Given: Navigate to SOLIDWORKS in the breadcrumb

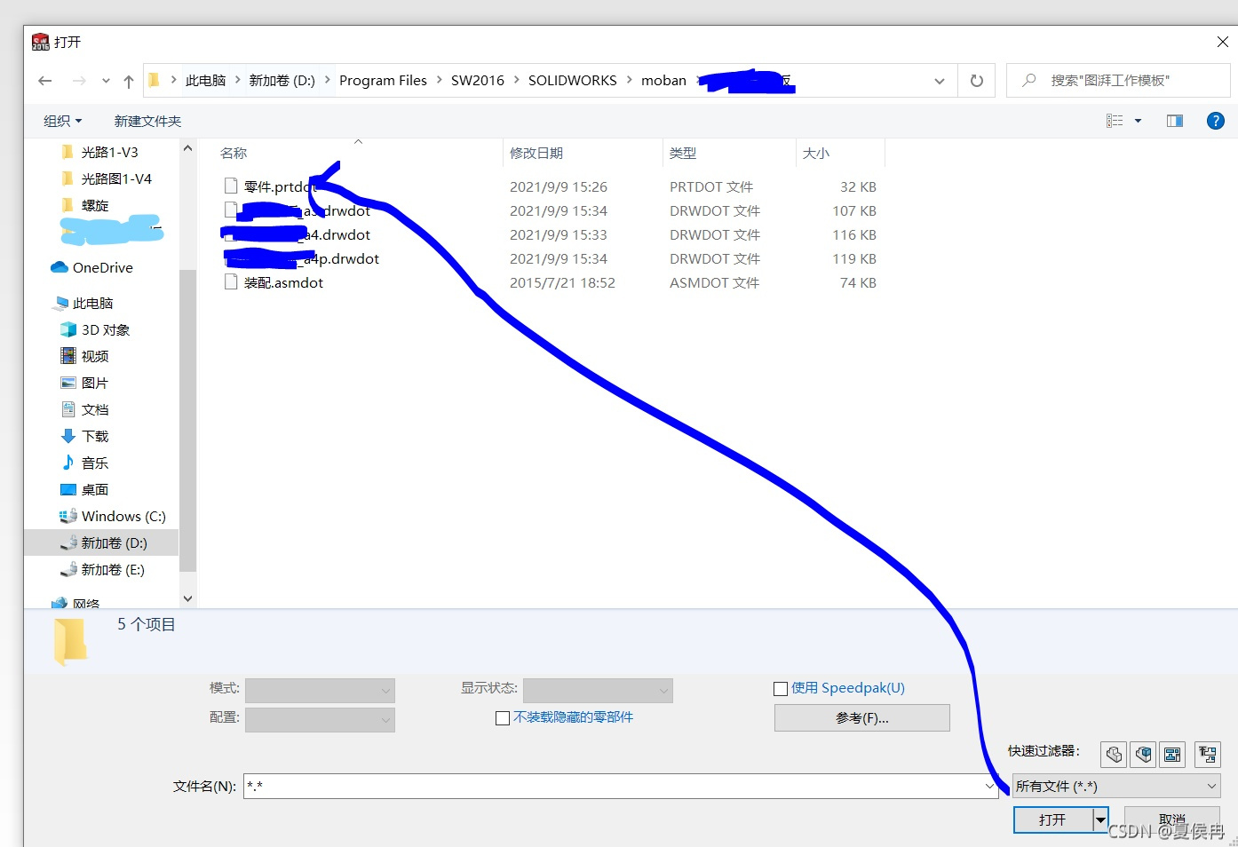Looking at the screenshot, I should 573,80.
